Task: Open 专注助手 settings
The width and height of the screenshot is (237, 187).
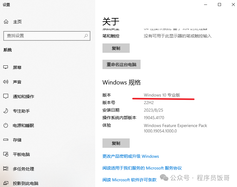Action: tap(21, 111)
